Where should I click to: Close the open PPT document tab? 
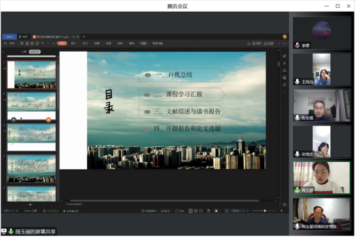78,37
